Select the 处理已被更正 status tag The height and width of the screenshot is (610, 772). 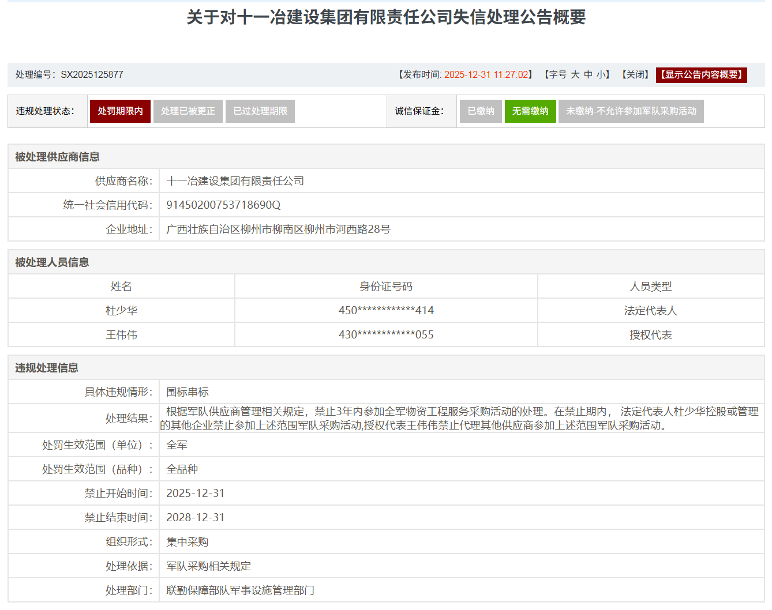tap(188, 111)
